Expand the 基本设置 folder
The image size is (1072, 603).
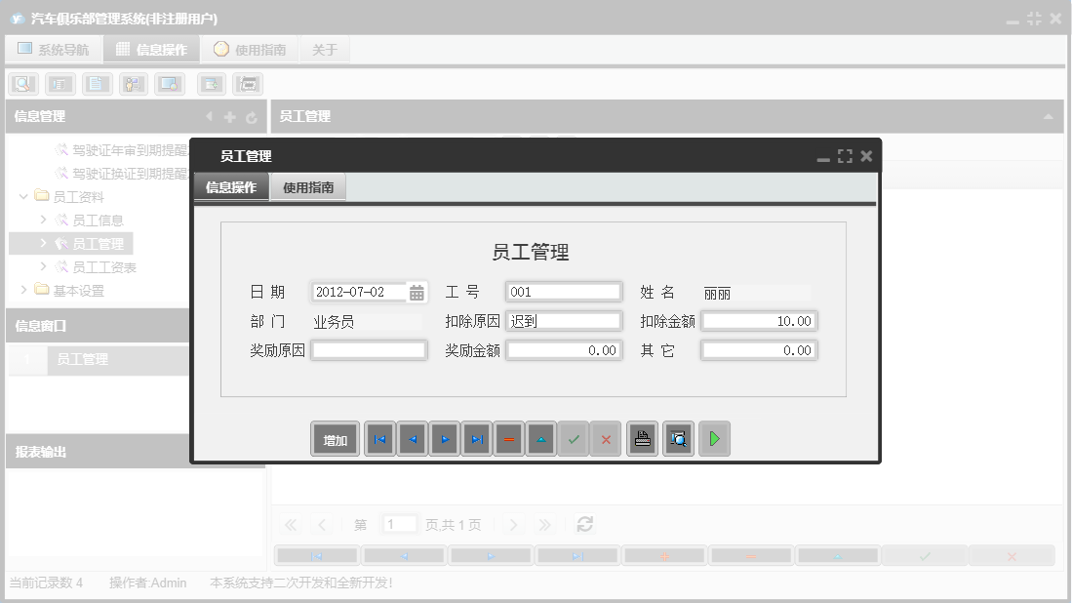click(23, 290)
